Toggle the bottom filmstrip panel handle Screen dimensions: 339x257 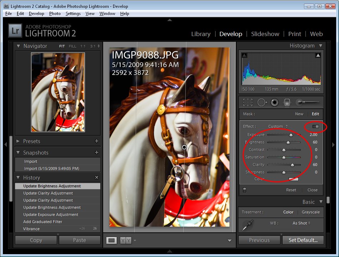click(x=170, y=251)
